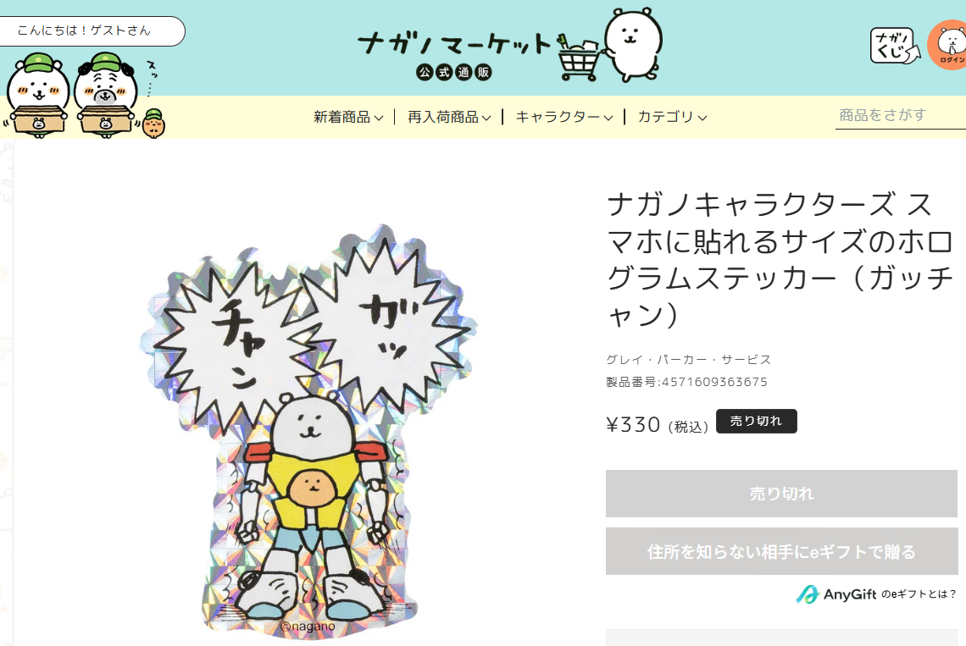Click the delivery bears carrying boxes

[69, 94]
